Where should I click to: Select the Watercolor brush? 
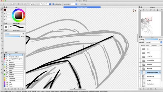click(13, 65)
